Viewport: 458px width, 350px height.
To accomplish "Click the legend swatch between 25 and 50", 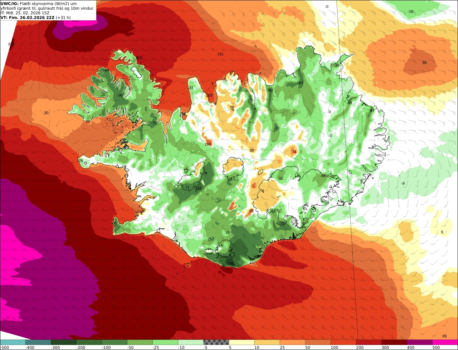I will pos(292,342).
